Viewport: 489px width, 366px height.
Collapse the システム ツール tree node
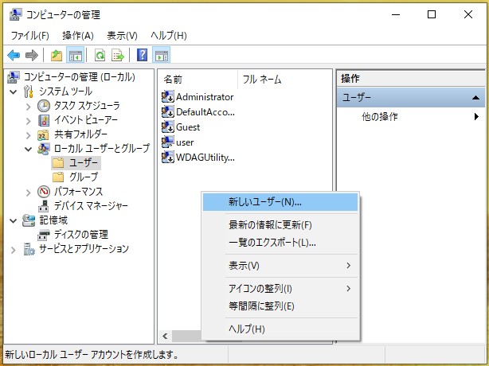tap(14, 91)
